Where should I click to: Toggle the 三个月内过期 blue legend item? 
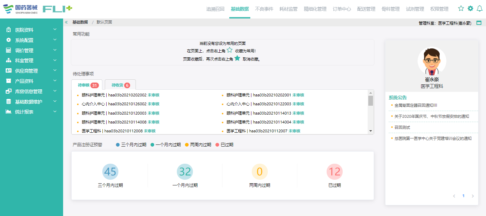tap(131, 145)
